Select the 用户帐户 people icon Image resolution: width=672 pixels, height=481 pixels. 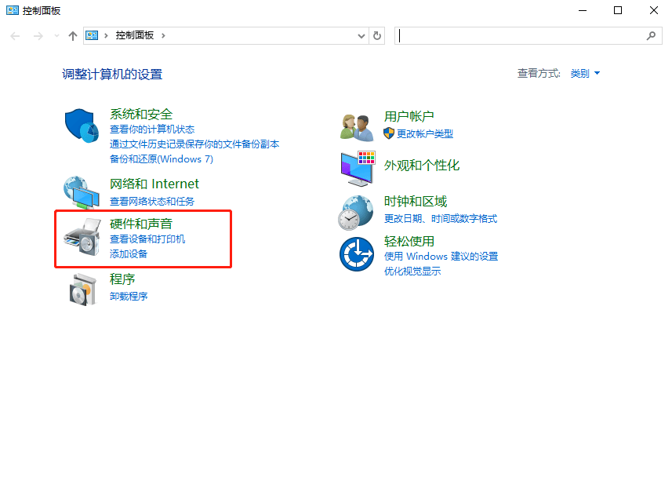click(x=357, y=125)
